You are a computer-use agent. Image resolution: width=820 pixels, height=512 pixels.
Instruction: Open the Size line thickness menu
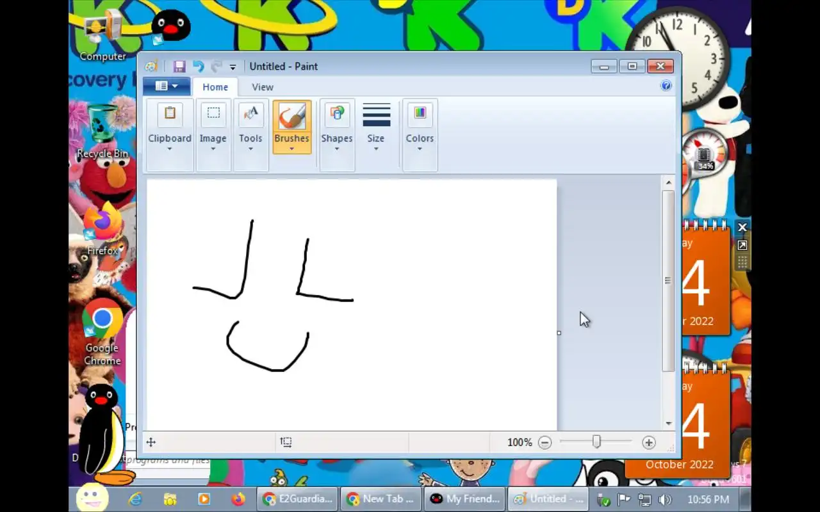pyautogui.click(x=376, y=135)
